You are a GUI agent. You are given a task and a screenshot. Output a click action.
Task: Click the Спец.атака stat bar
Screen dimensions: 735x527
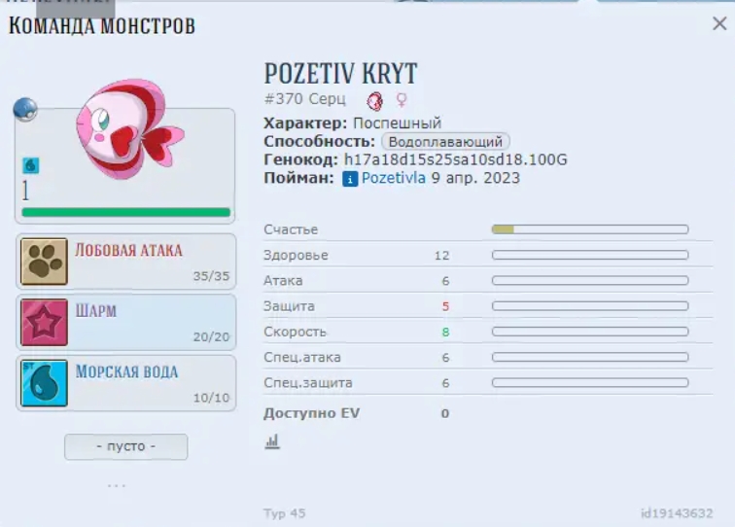coord(590,357)
